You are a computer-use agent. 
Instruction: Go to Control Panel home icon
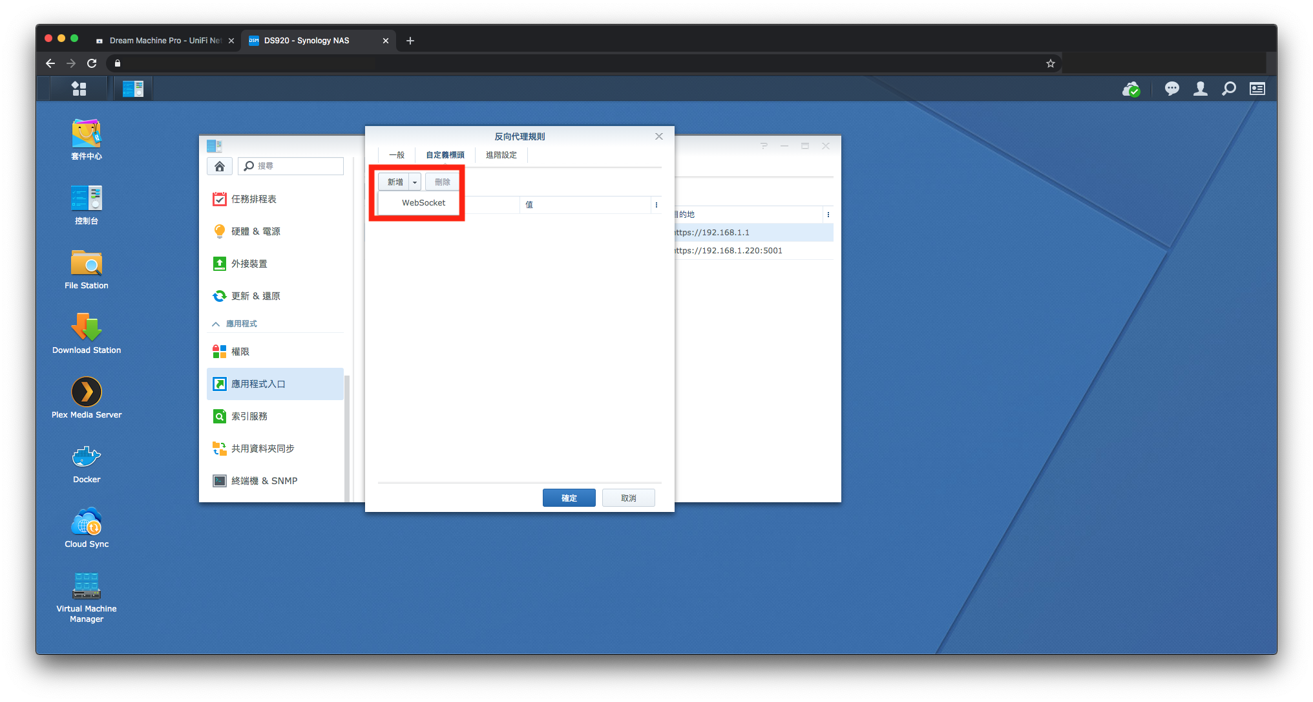(220, 166)
